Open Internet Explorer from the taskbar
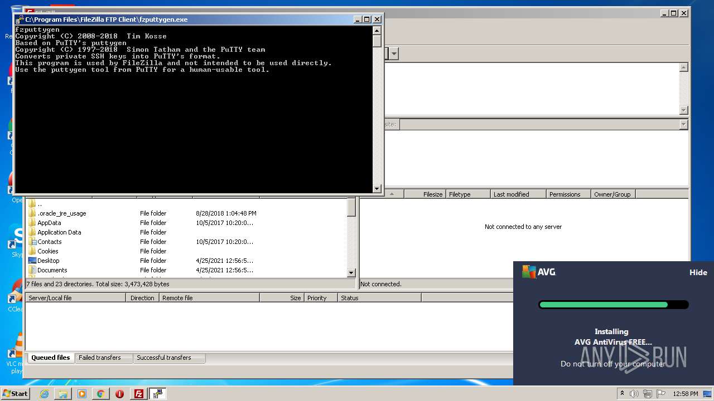 point(44,394)
